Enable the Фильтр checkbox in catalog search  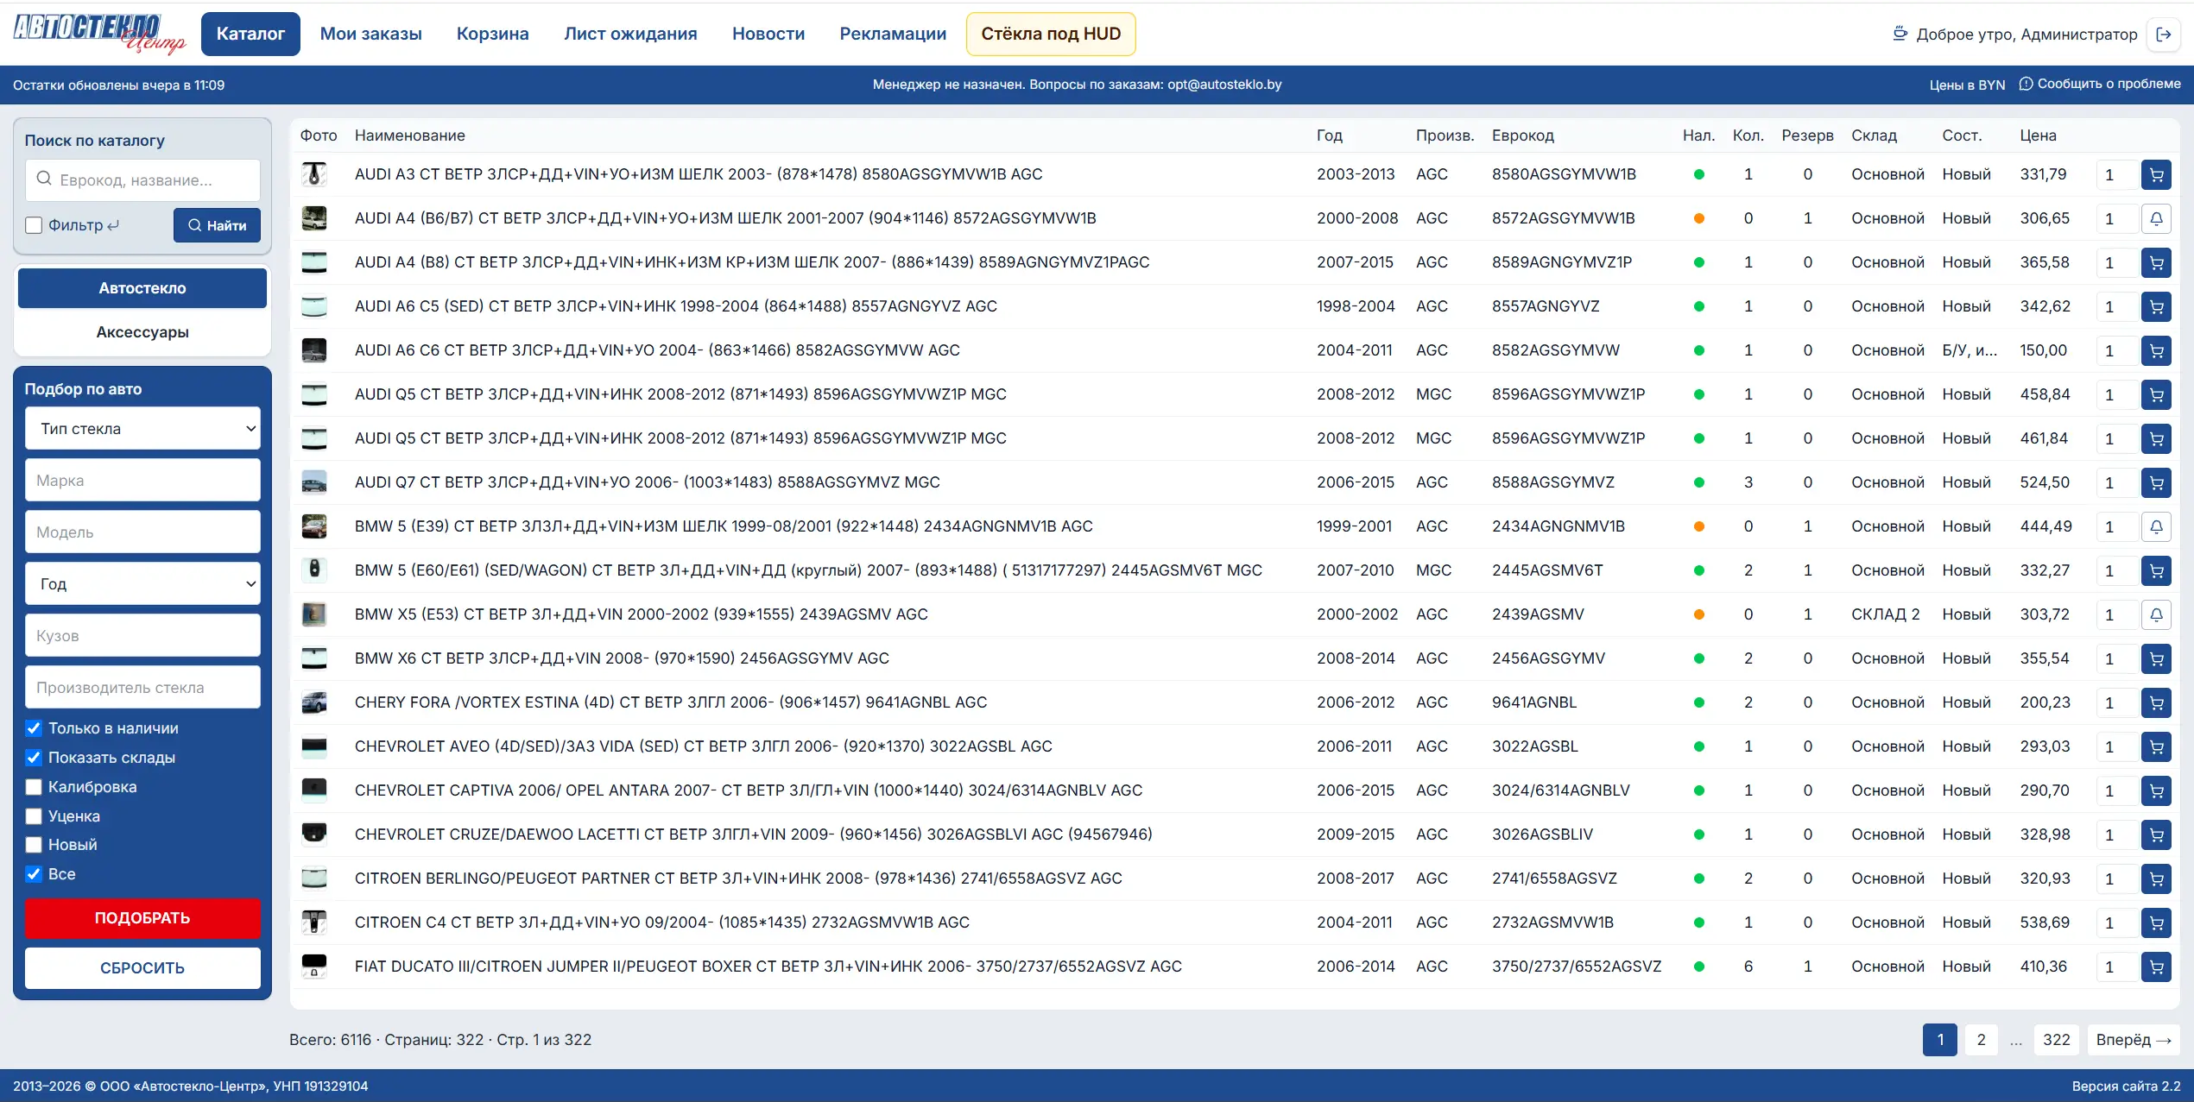point(34,225)
